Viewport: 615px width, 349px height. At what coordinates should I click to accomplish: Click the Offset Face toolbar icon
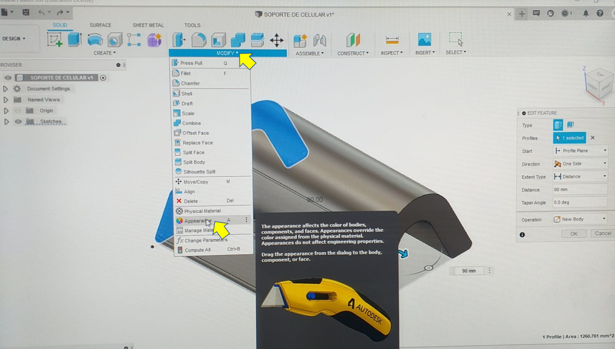pyautogui.click(x=258, y=40)
